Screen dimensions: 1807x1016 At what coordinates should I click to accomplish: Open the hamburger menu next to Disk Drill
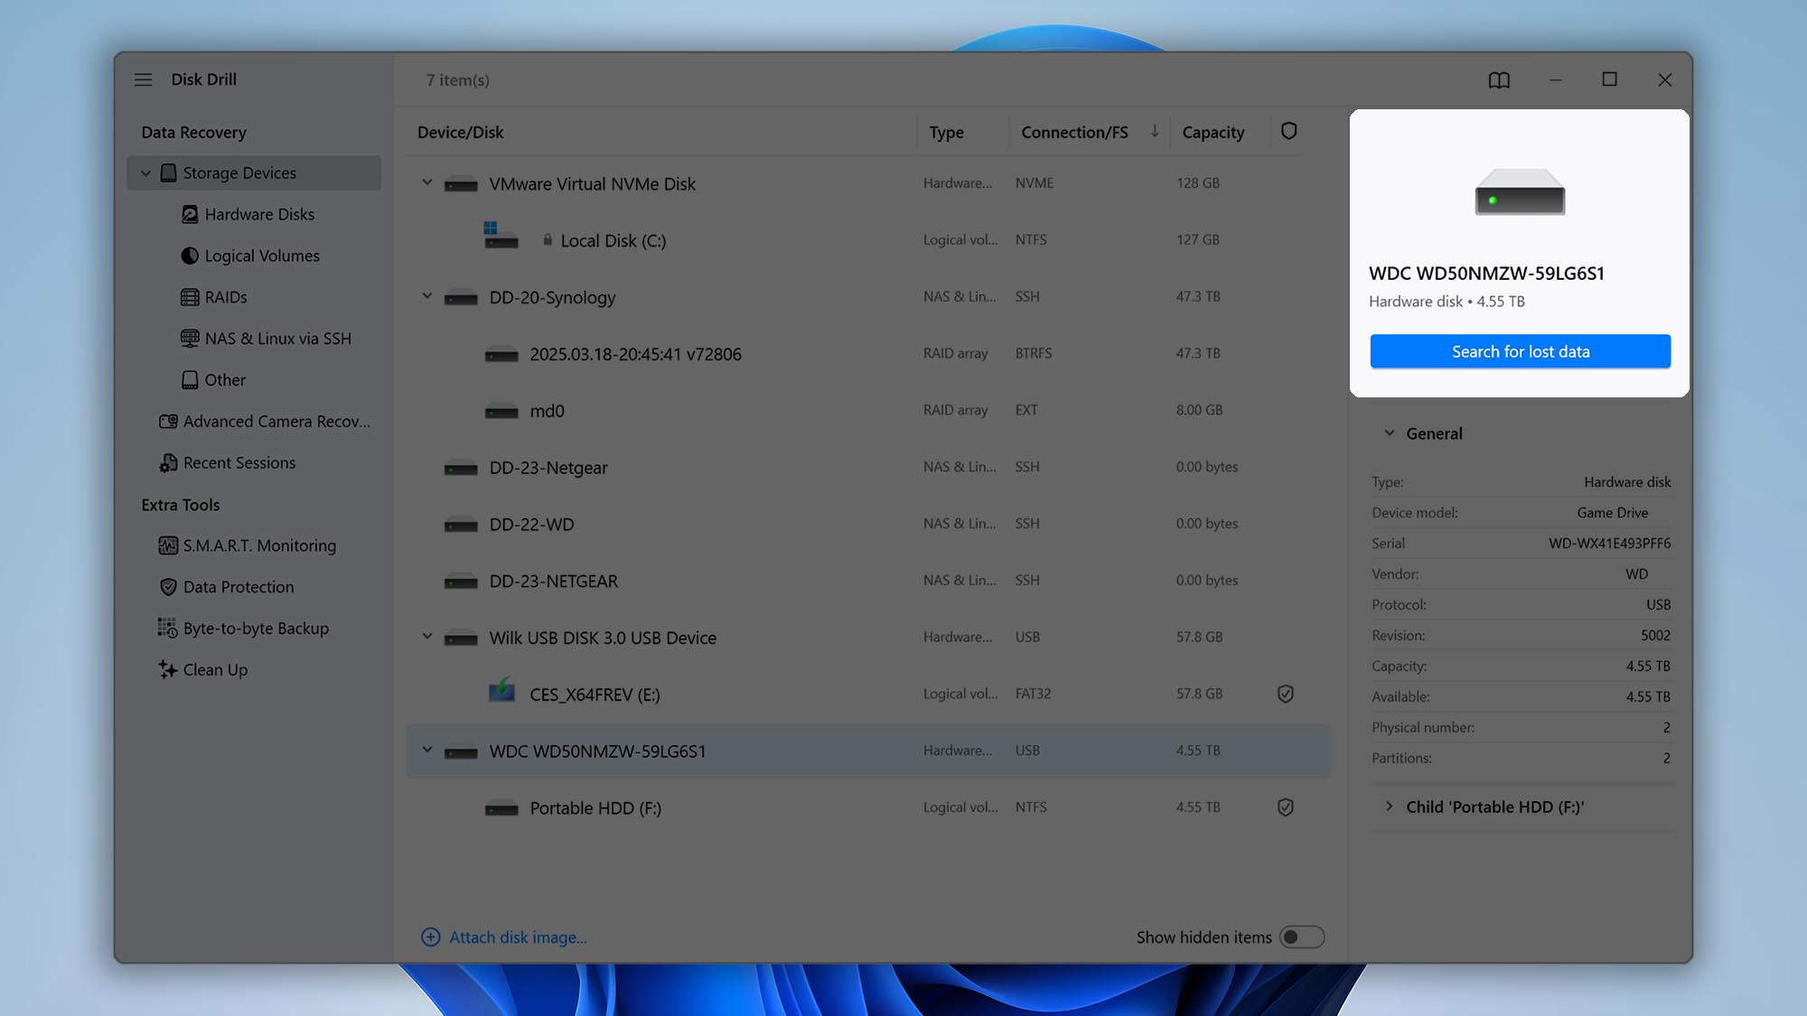pyautogui.click(x=143, y=79)
